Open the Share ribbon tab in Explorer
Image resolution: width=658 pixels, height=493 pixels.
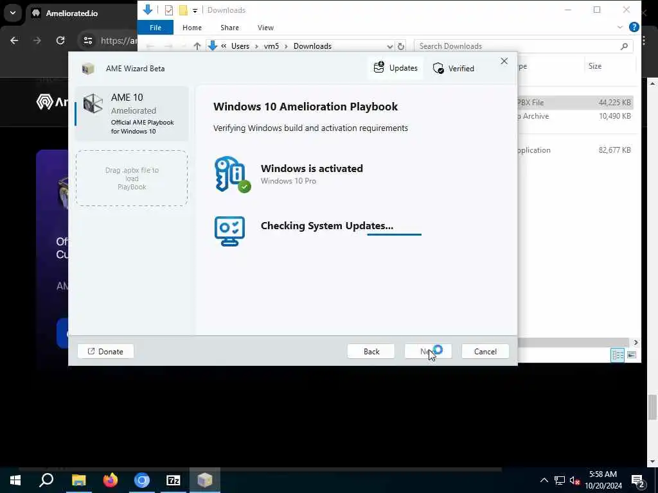[x=229, y=28]
